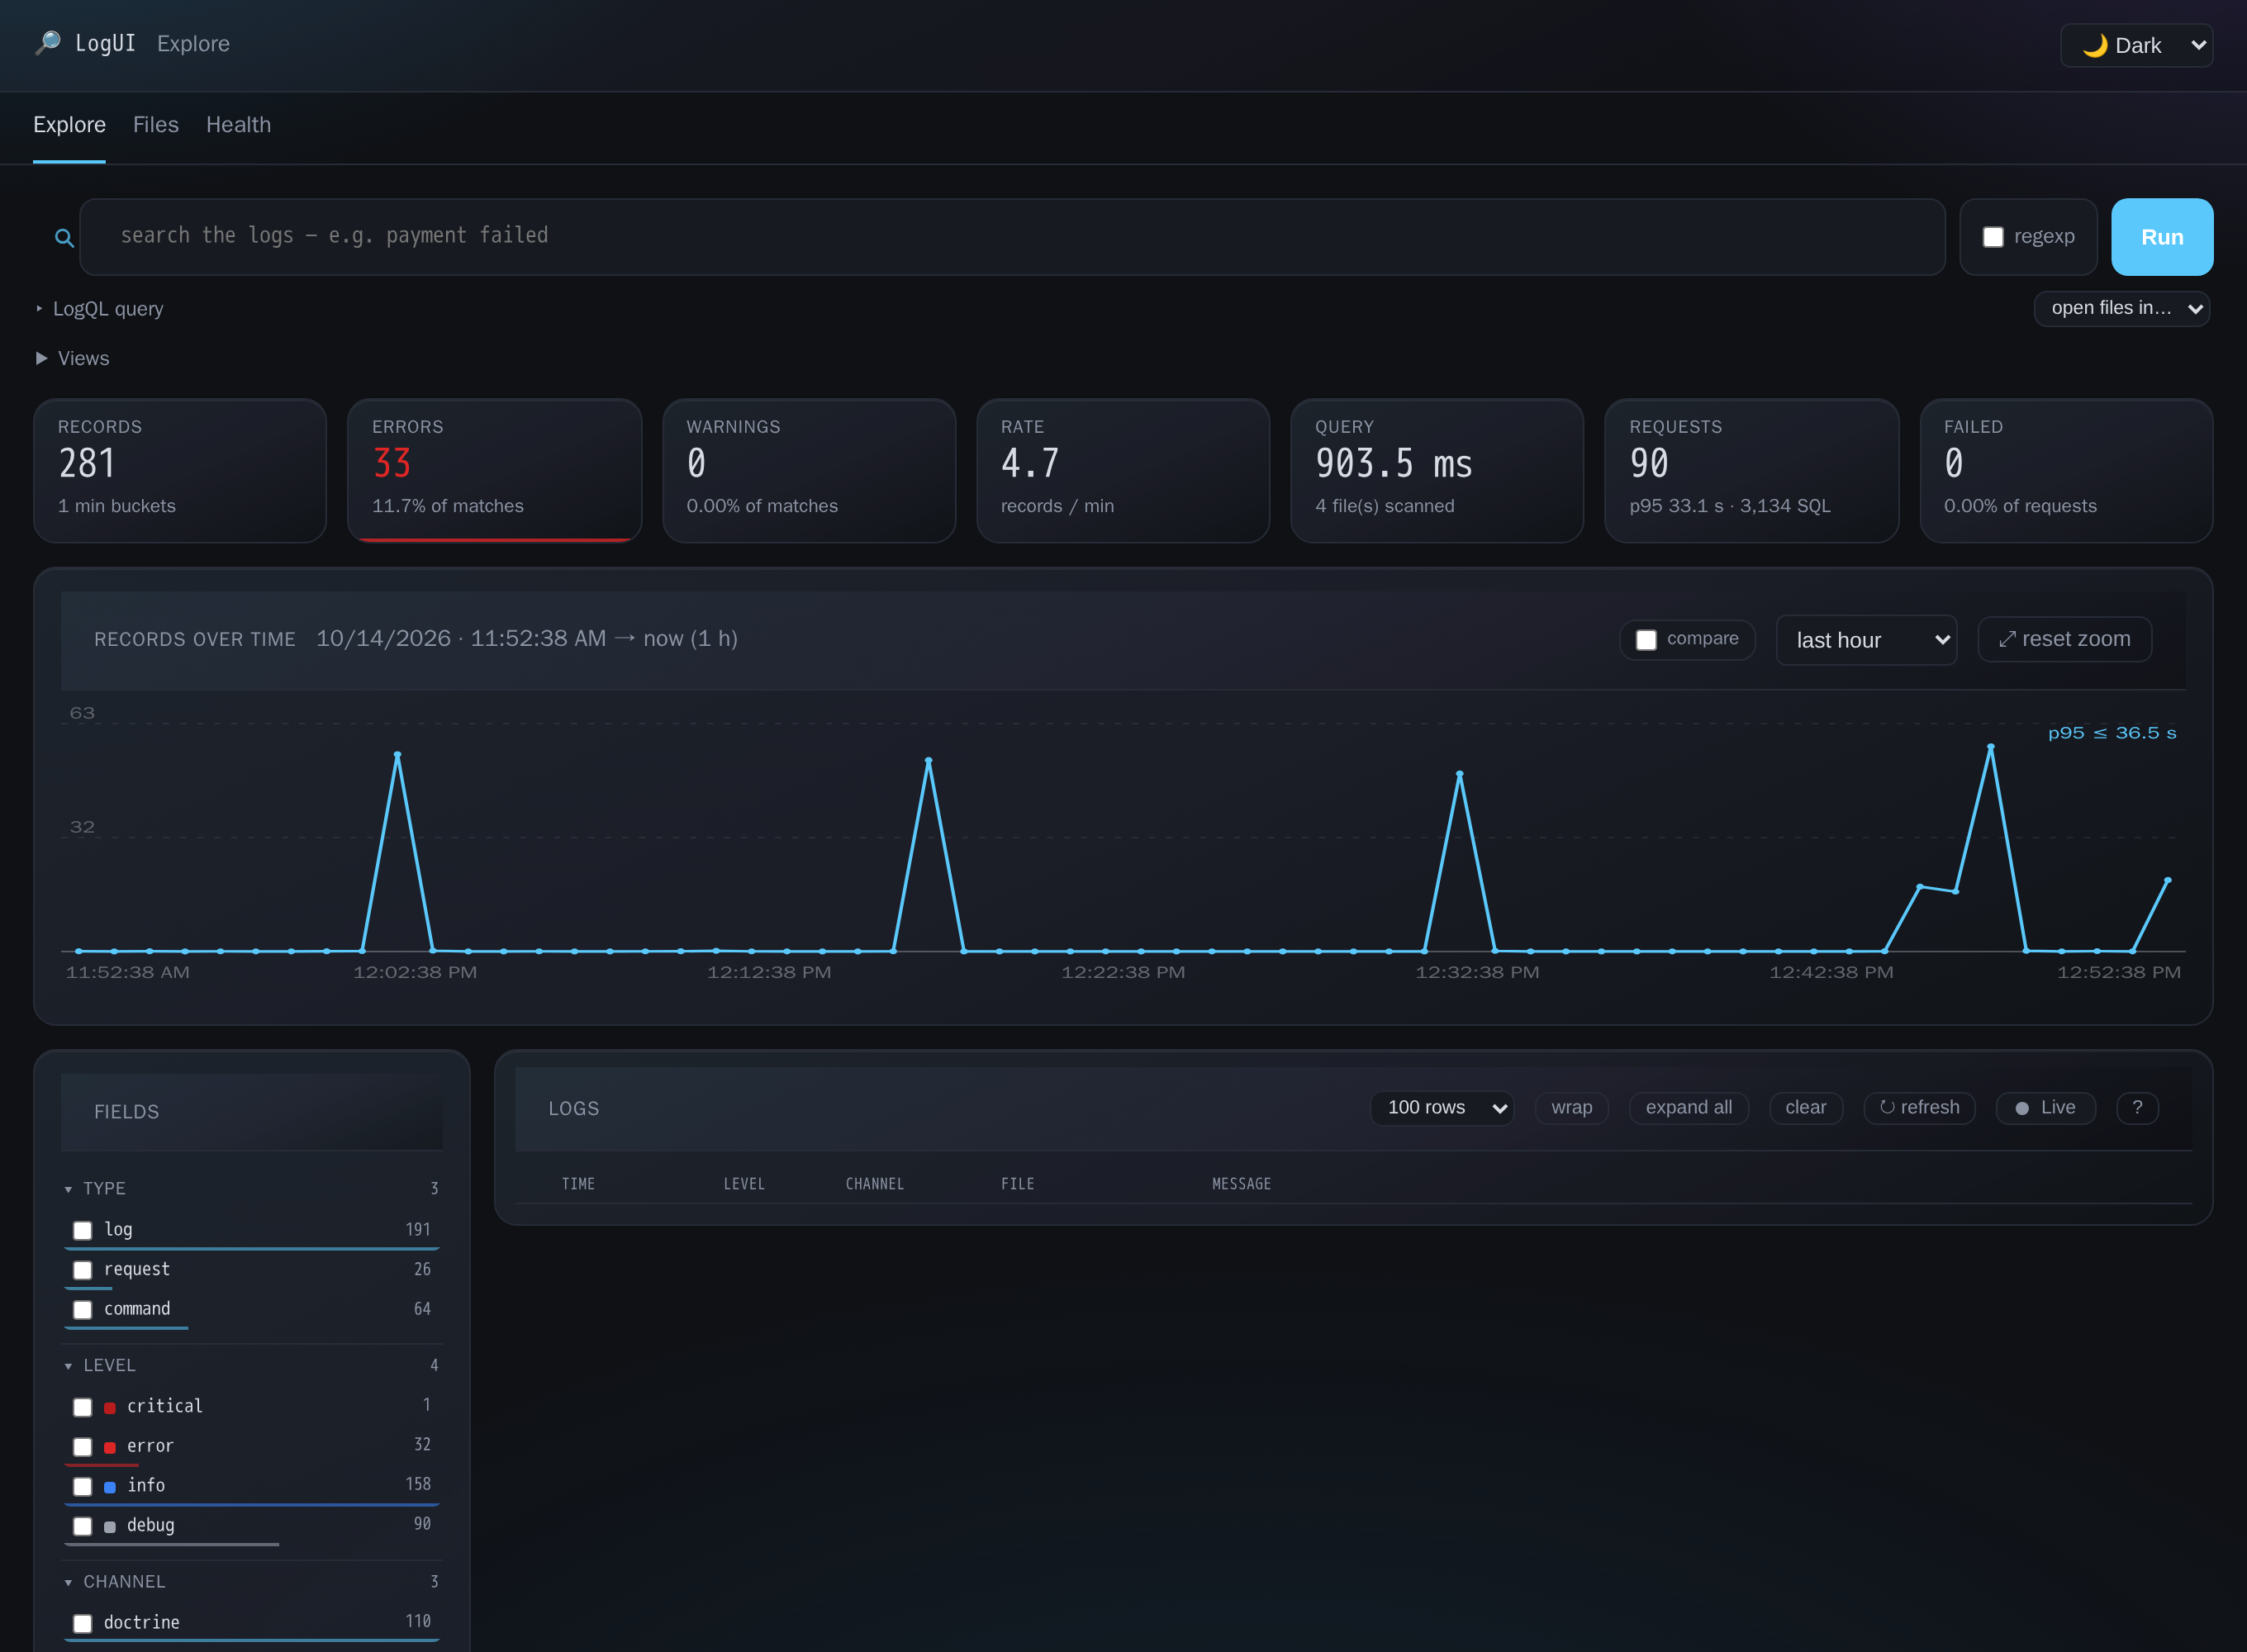Screen dimensions: 2247x1652
Task: Click the Run button
Action: coord(2162,237)
